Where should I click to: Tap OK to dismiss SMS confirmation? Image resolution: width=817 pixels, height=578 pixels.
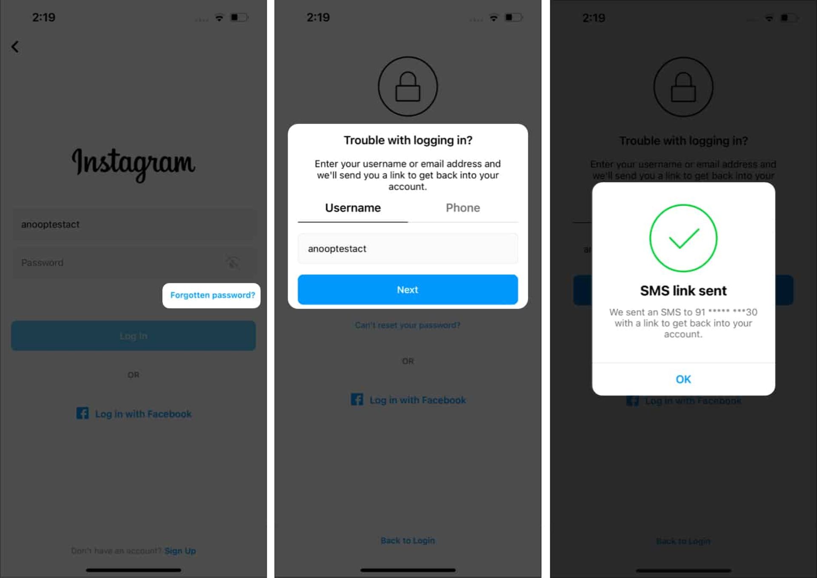coord(683,378)
